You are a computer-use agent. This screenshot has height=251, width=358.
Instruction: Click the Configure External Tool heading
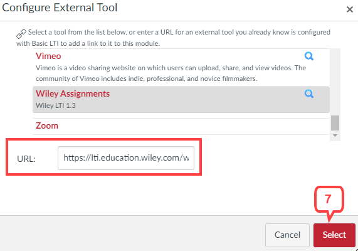[x=60, y=8]
